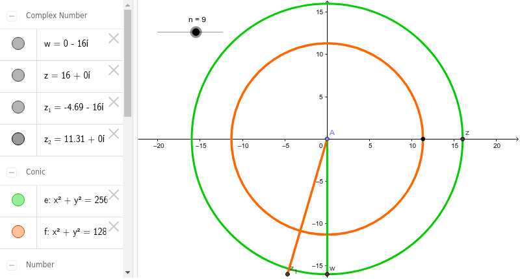Select point A at the origin
The image size is (520, 279).
tap(328, 139)
